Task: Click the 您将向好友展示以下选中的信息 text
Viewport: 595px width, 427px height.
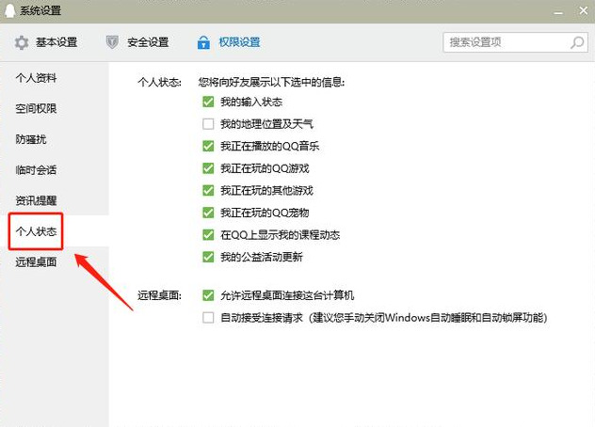Action: (x=271, y=82)
